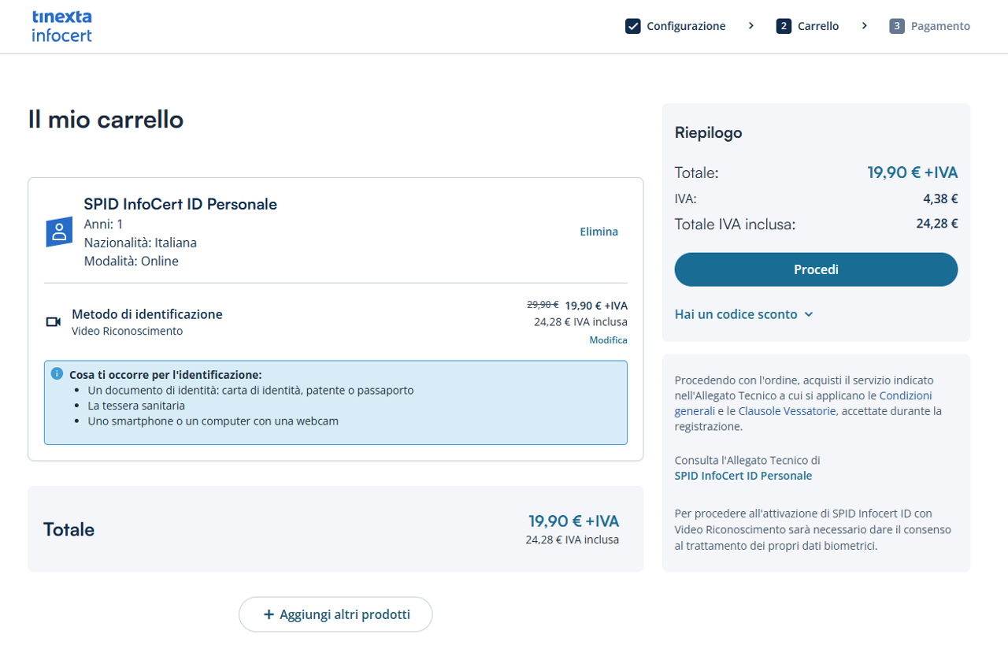Click the Aggiungi altri prodotti button

pyautogui.click(x=335, y=614)
